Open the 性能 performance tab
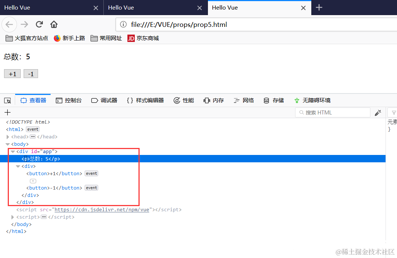This screenshot has height=258, width=397. (x=184, y=100)
